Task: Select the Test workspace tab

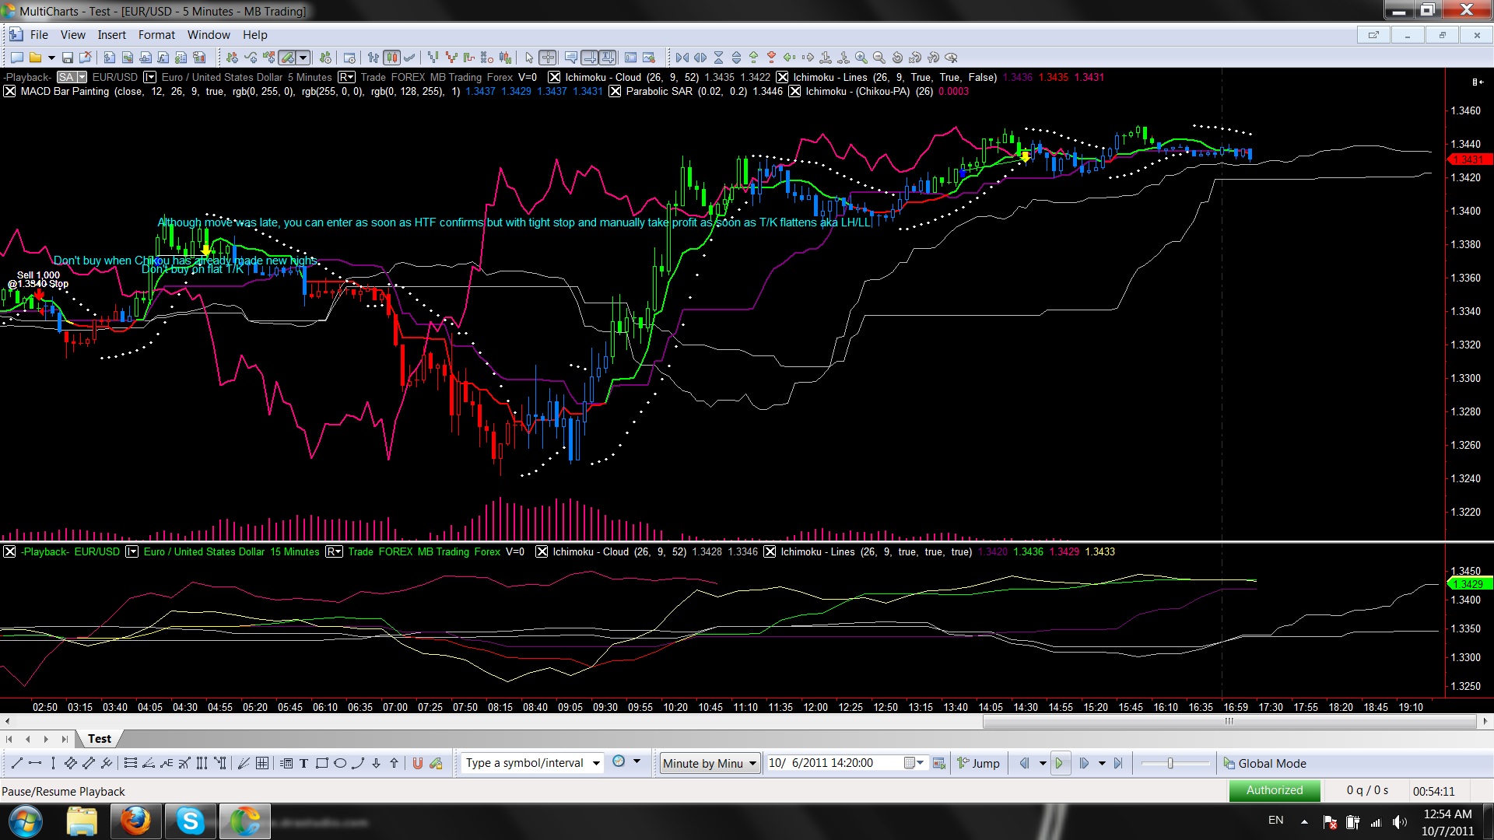Action: coord(100,738)
